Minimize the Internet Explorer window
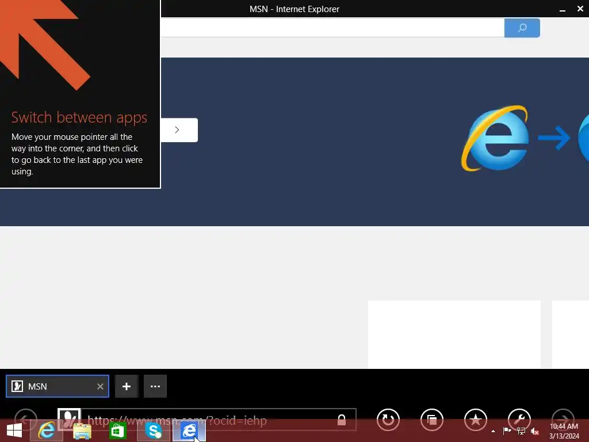 point(563,9)
